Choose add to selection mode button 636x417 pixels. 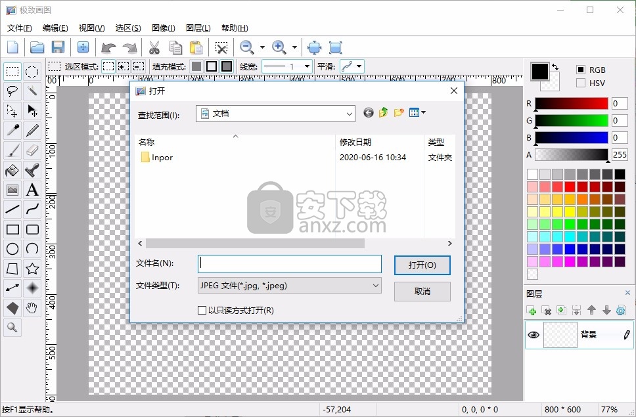coord(124,66)
